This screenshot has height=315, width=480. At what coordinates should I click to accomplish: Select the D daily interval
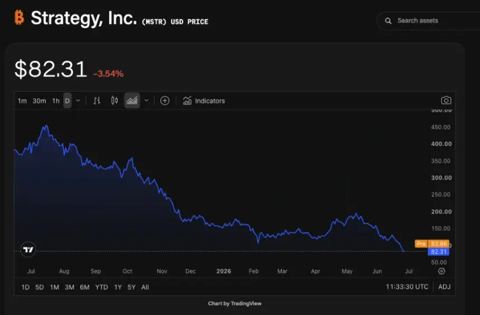68,100
